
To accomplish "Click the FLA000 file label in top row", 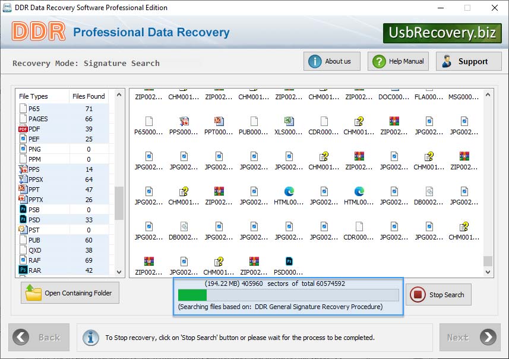I will 429,97.
